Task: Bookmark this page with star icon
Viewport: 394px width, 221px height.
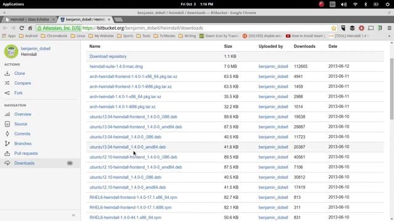Action: (x=334, y=28)
